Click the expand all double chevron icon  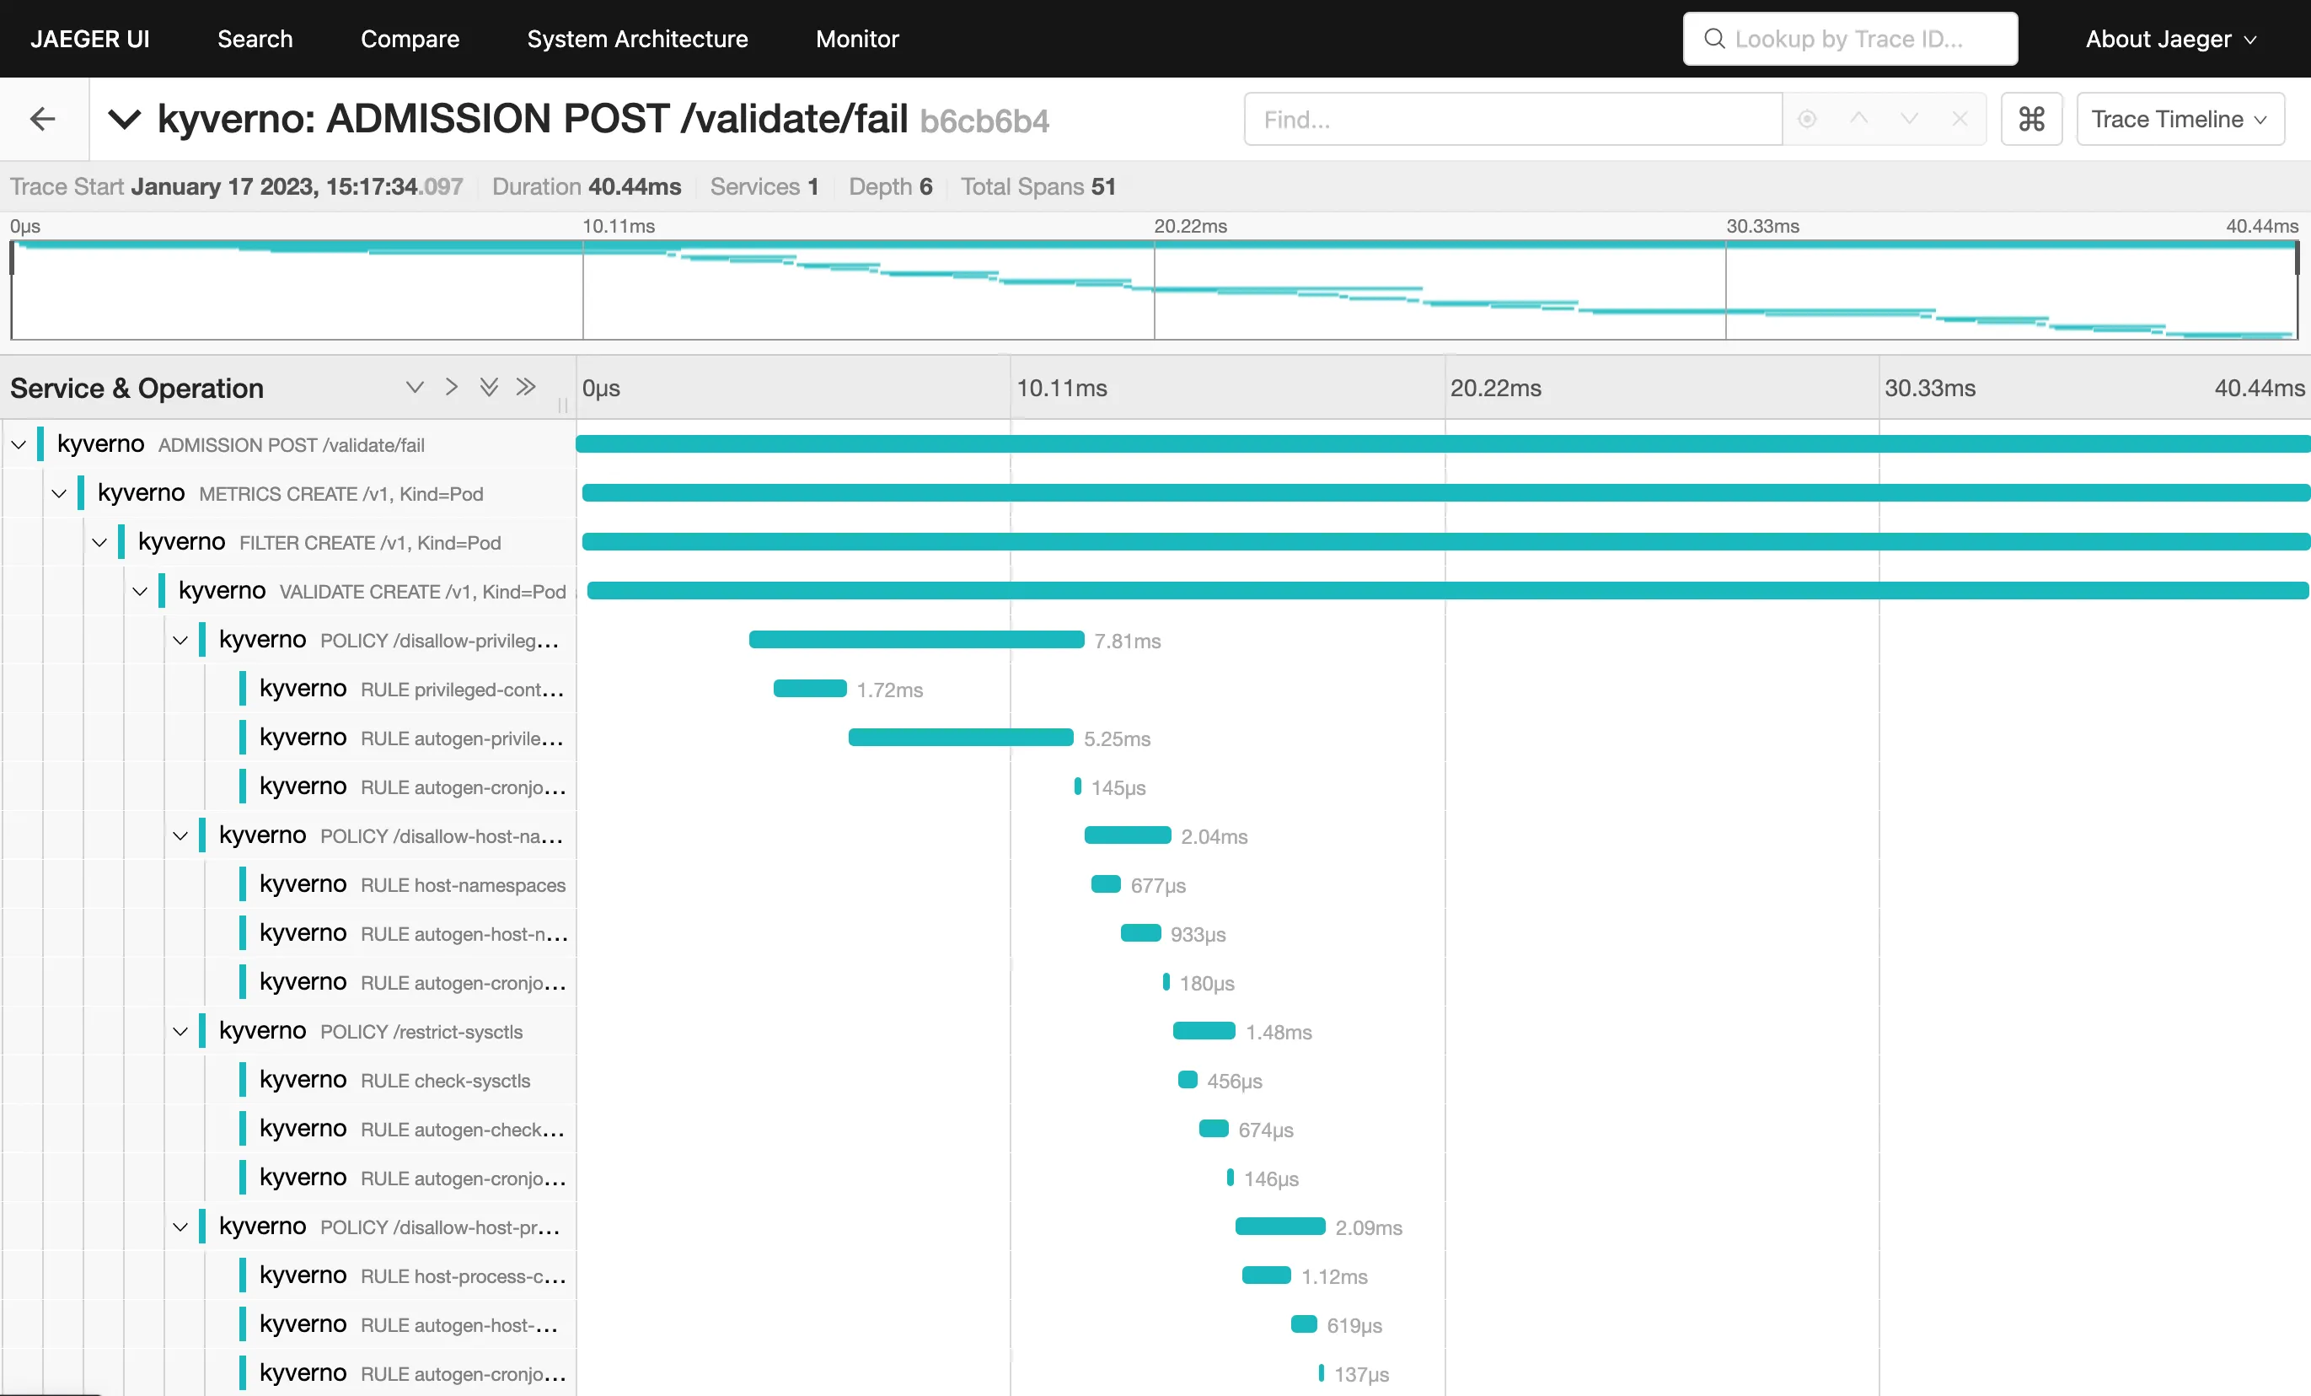[x=489, y=387]
